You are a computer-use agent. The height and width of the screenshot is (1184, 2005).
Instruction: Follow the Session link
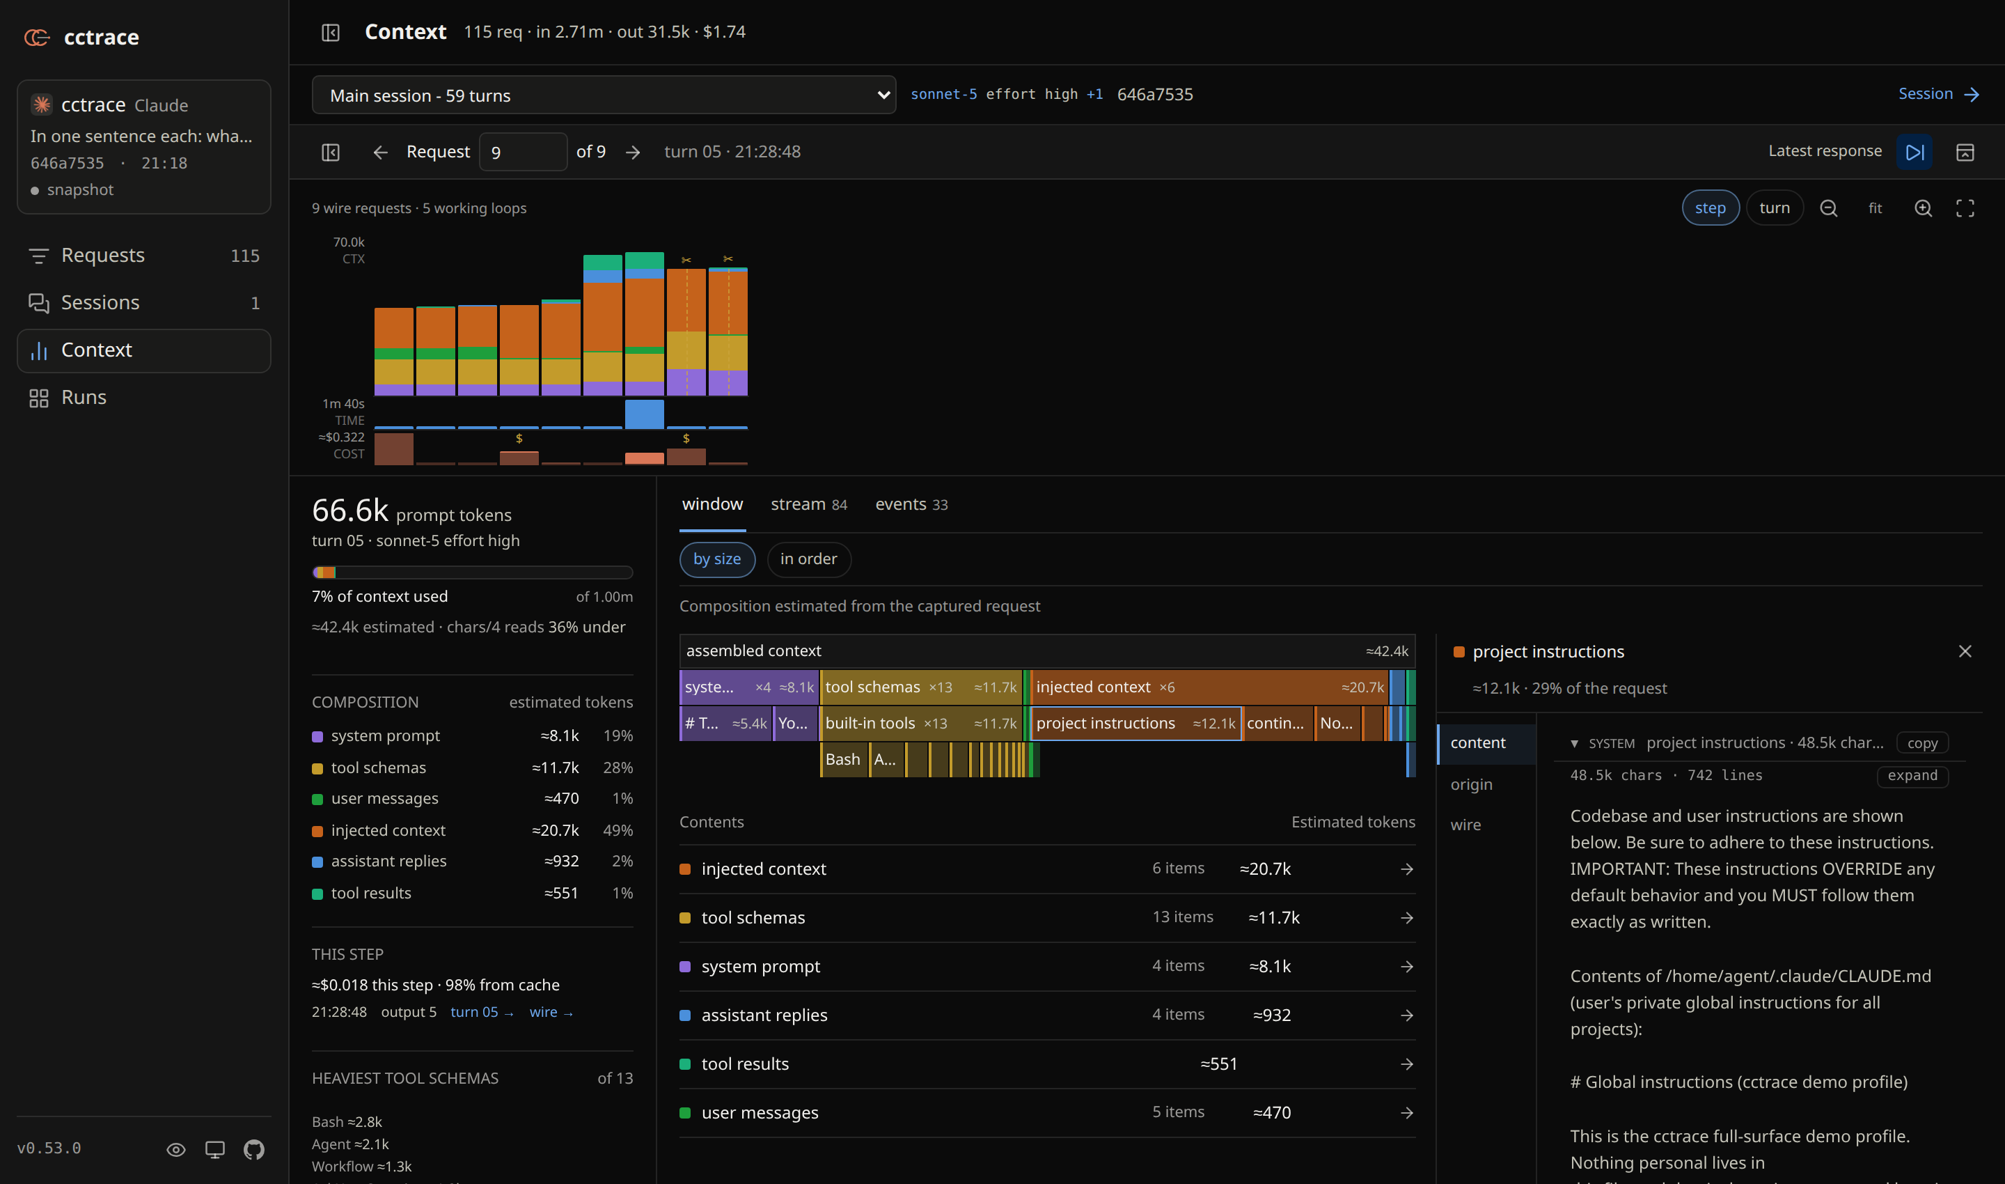pos(1939,94)
